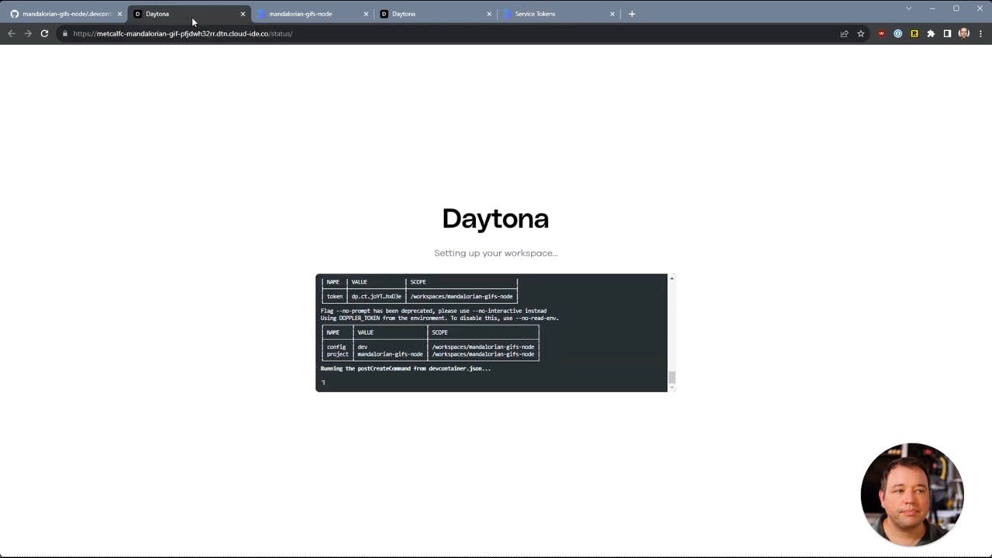Close the Doppler mandalorian-gifs-node tab
The image size is (992, 558).
366,14
